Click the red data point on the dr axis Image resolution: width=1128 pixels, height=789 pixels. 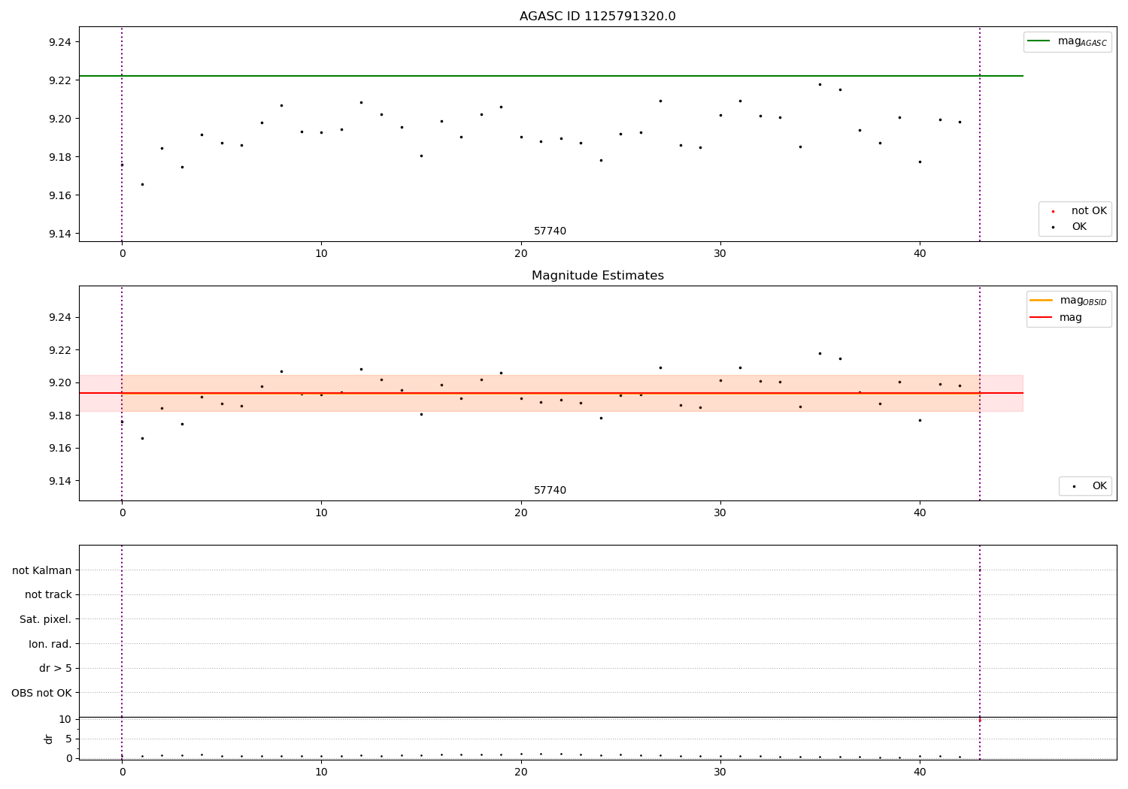979,720
